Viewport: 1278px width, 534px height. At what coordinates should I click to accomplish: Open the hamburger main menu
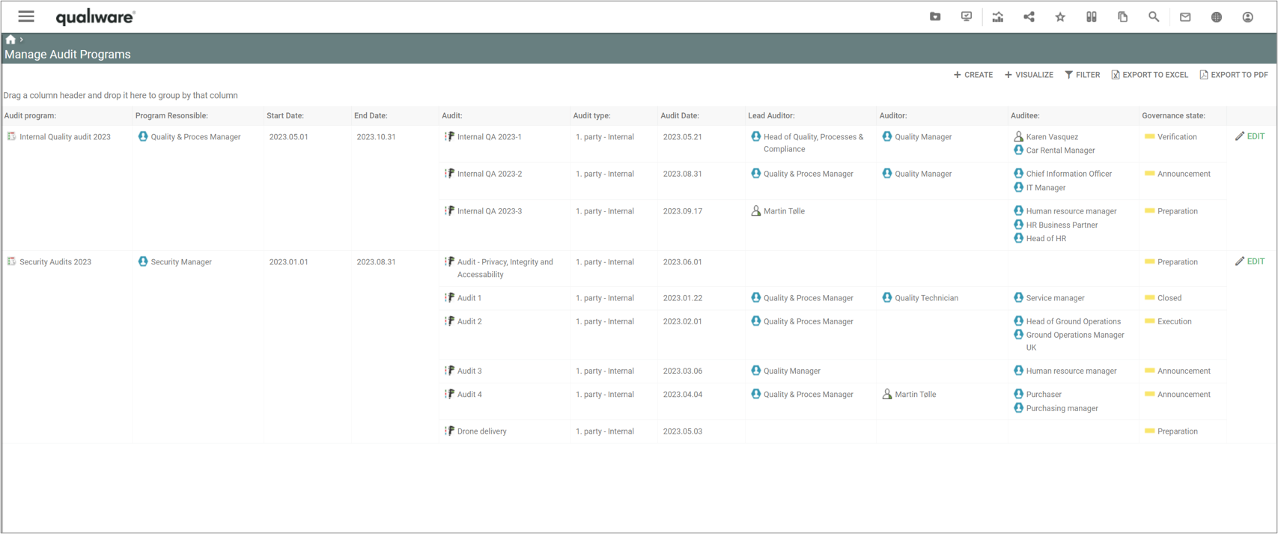coord(26,16)
